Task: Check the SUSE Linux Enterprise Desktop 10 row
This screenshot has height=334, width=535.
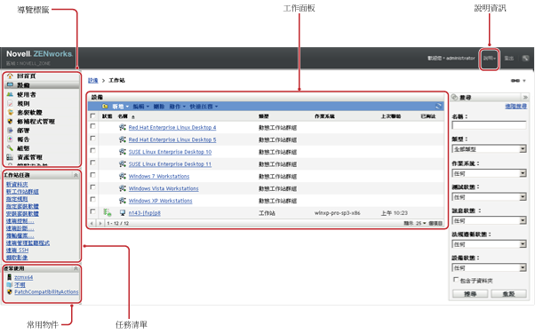Action: [x=92, y=151]
